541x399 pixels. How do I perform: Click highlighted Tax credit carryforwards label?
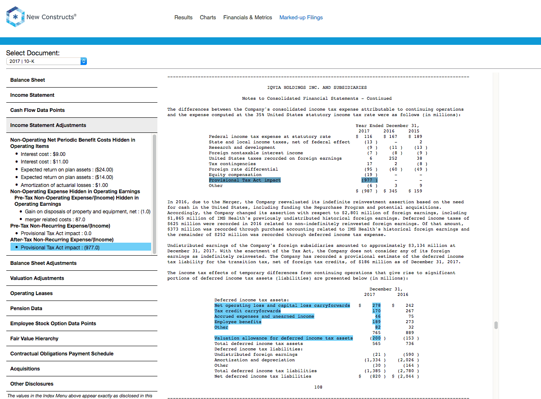pos(248,311)
